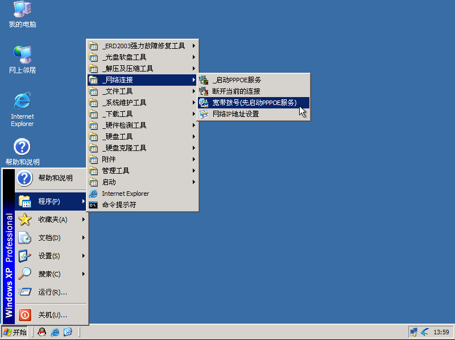455x340 pixels.
Task: Click the 程序 programs folder icon
Action: click(x=25, y=202)
